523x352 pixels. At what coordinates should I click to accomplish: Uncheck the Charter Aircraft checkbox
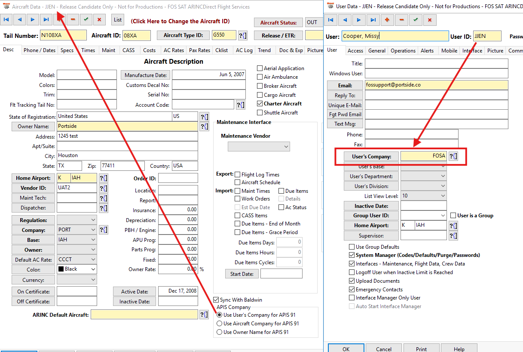[x=260, y=104]
